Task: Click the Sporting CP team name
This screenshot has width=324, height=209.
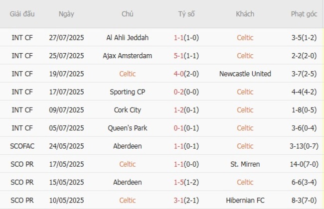Action: point(128,92)
